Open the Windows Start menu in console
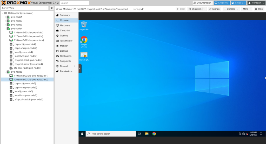Viewport: 266px width, 144px height. click(82, 134)
